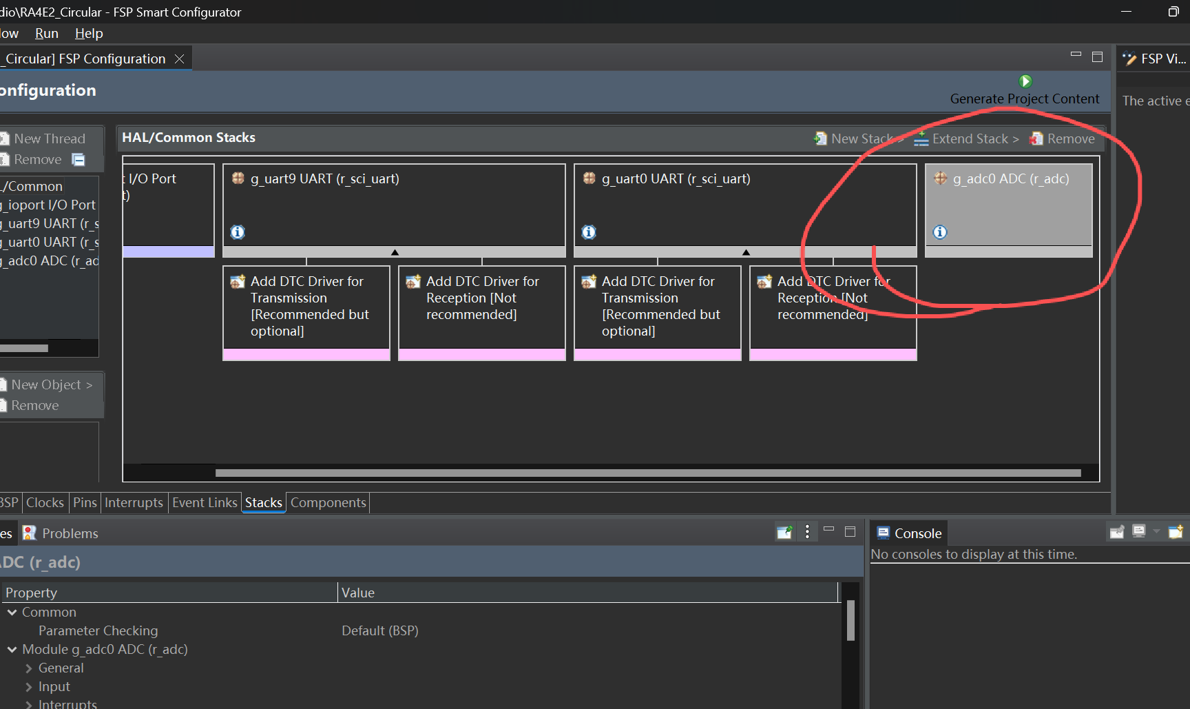Click the g_uart9 UART module icon
The height and width of the screenshot is (709, 1190).
click(x=238, y=178)
